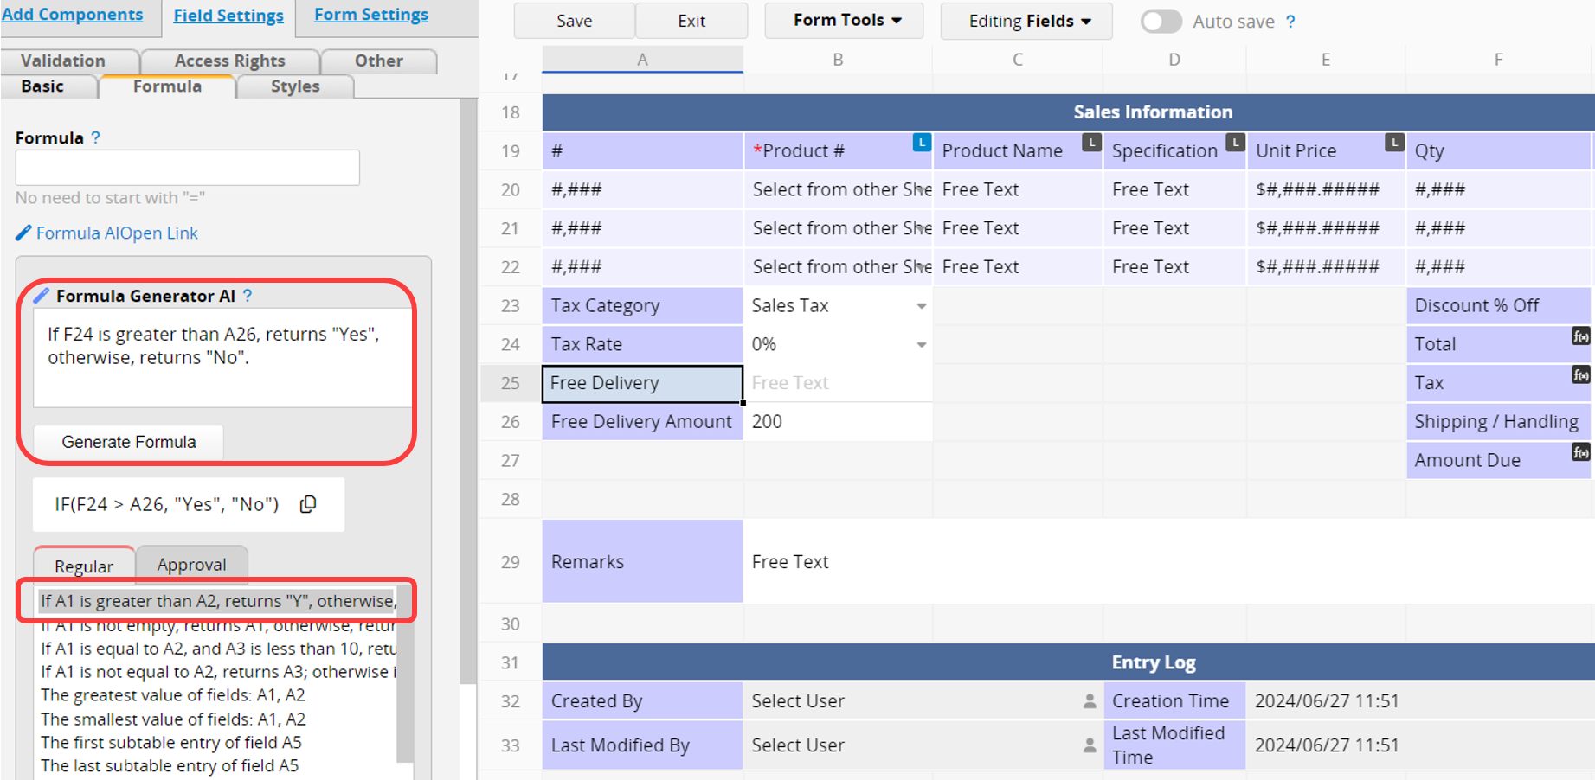
Task: Click formula icon on Total field
Action: tap(1580, 336)
